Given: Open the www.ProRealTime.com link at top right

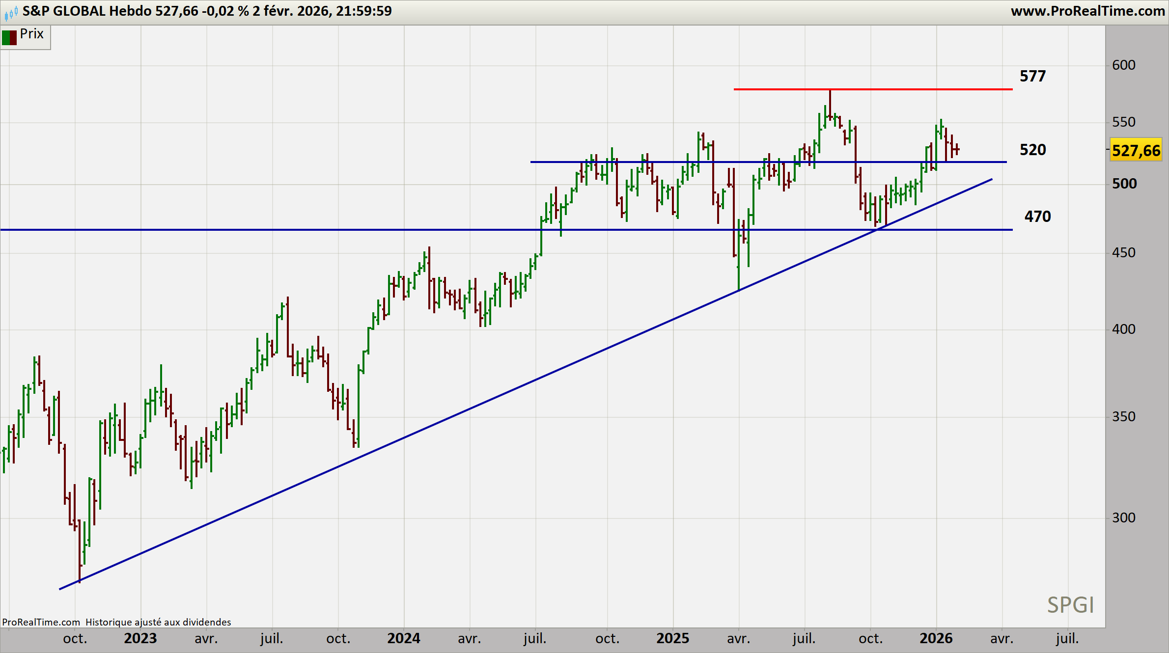Looking at the screenshot, I should (1087, 11).
